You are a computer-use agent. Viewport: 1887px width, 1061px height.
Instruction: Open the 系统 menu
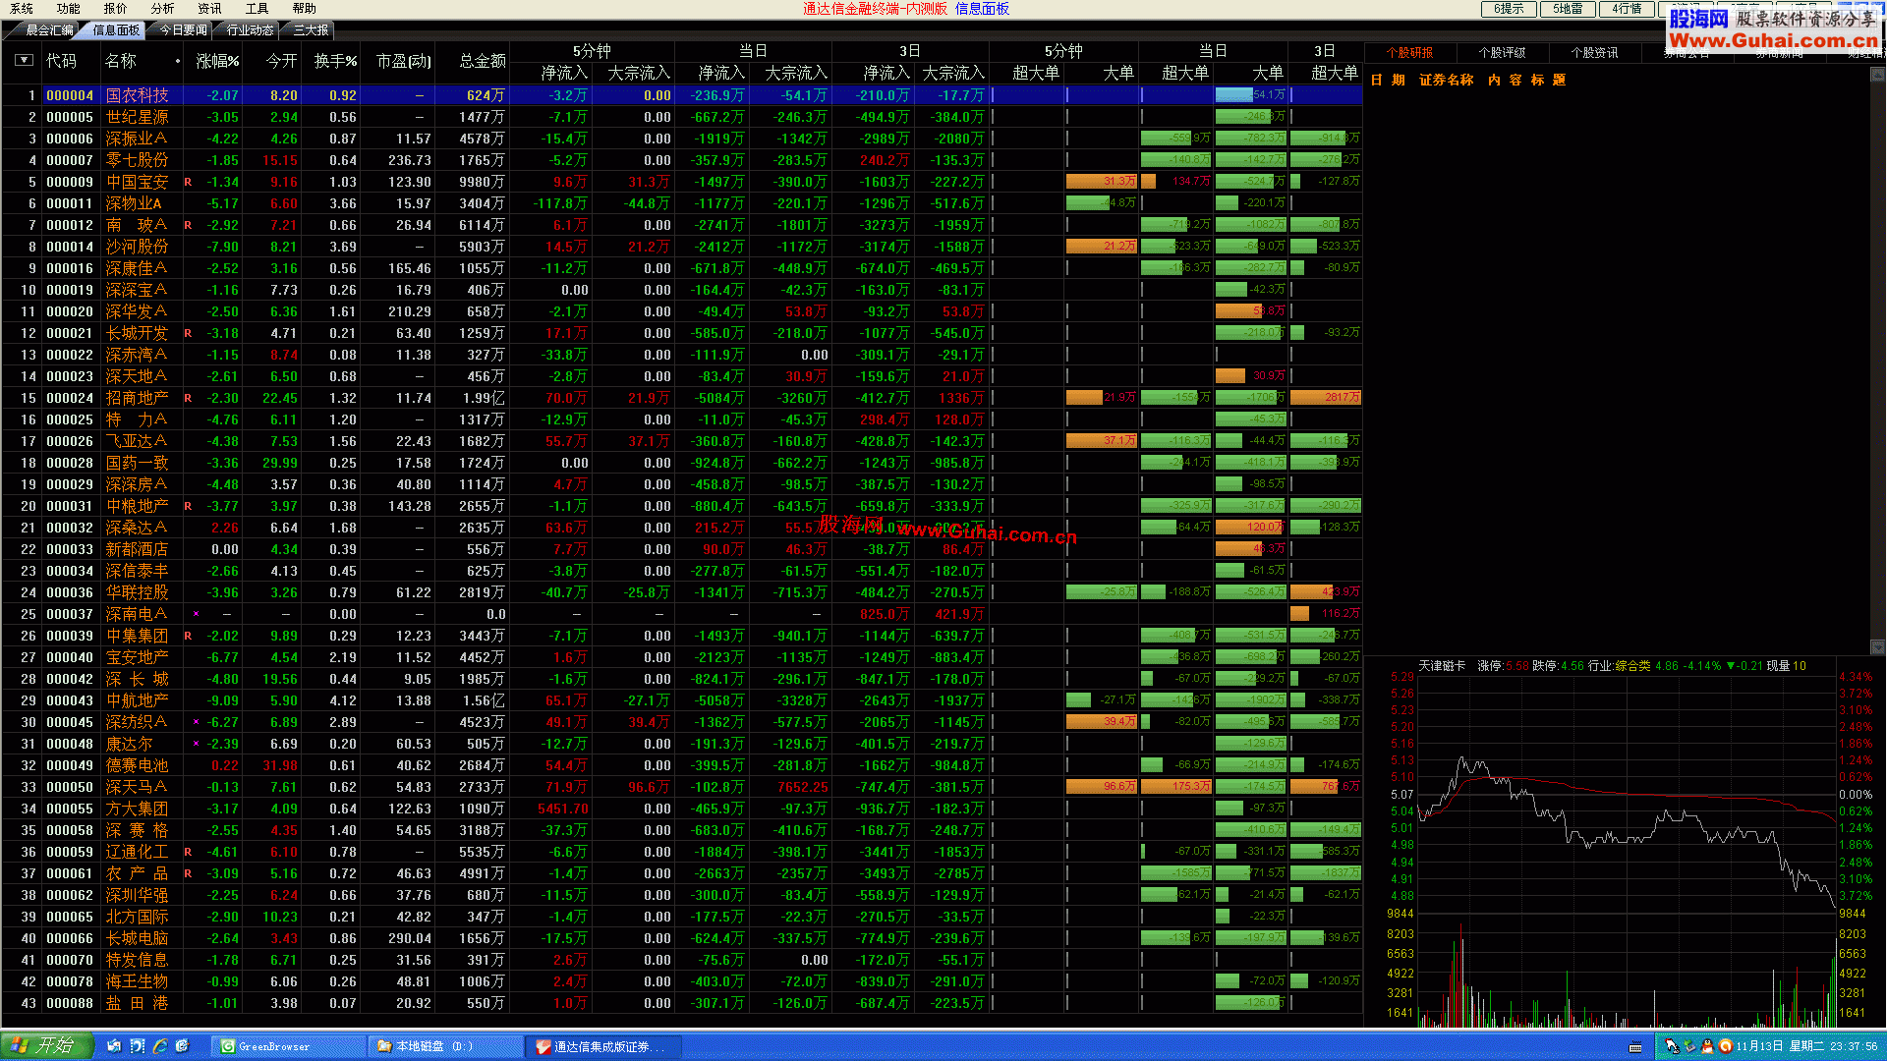(22, 8)
